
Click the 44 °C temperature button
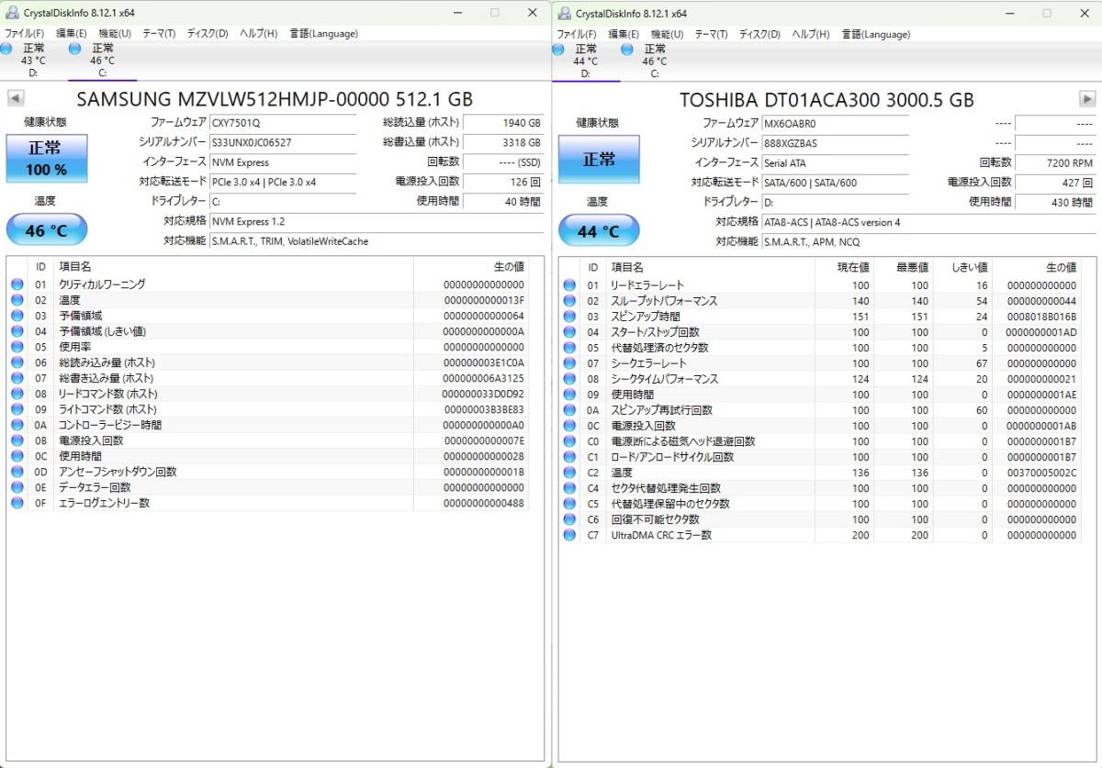[599, 231]
